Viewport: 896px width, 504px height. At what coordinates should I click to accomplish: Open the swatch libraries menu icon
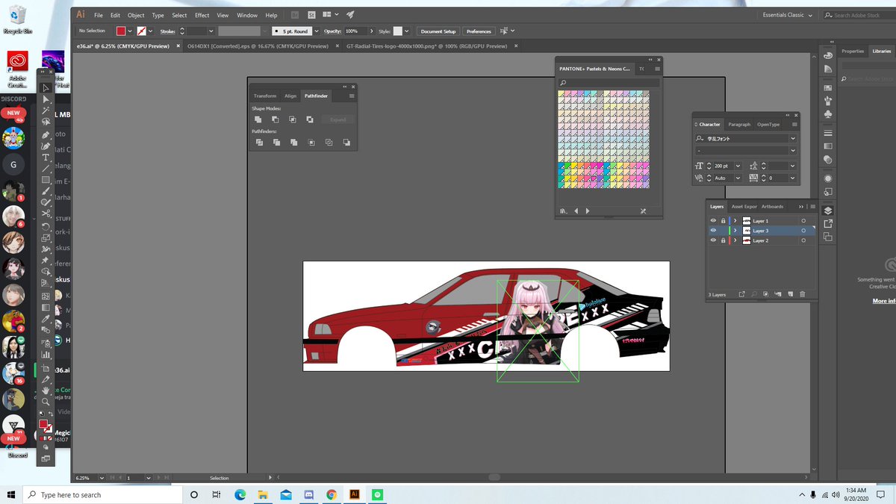[564, 211]
